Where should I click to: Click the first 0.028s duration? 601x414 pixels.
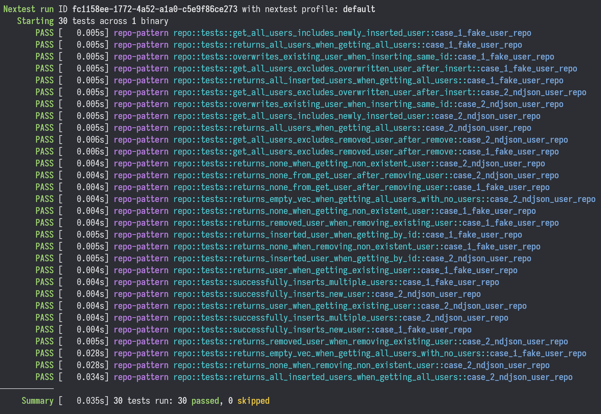[90, 353]
